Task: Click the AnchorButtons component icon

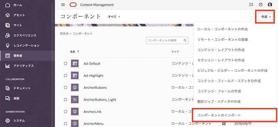Action: click(x=75, y=87)
